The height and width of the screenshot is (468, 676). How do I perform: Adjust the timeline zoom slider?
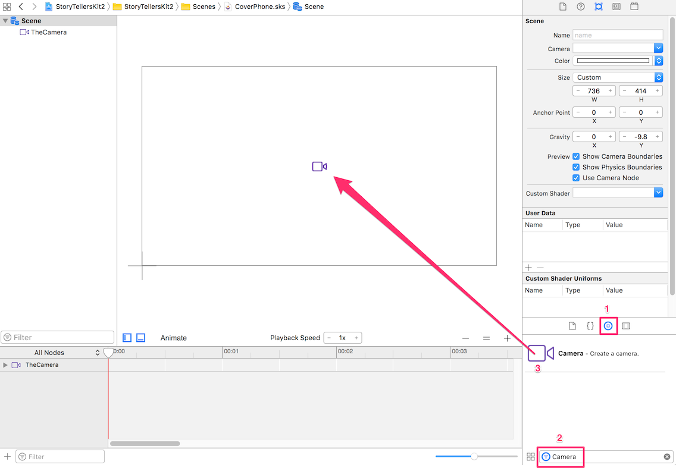coord(474,456)
